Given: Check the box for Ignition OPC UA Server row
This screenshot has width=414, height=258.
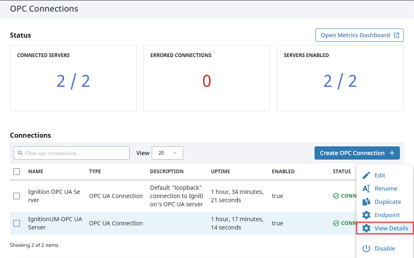Looking at the screenshot, I should [17, 196].
